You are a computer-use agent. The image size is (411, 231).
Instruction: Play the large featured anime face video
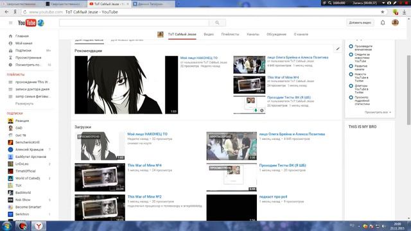click(x=126, y=85)
